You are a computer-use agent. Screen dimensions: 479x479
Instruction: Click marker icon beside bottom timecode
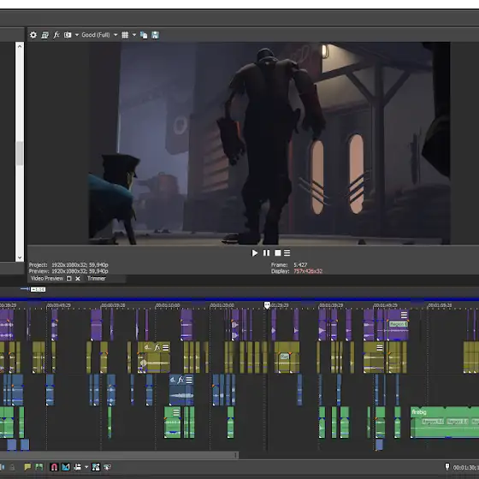coord(447,467)
